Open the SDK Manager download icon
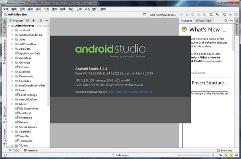This screenshot has width=241, height=159. pyautogui.click(x=217, y=14)
